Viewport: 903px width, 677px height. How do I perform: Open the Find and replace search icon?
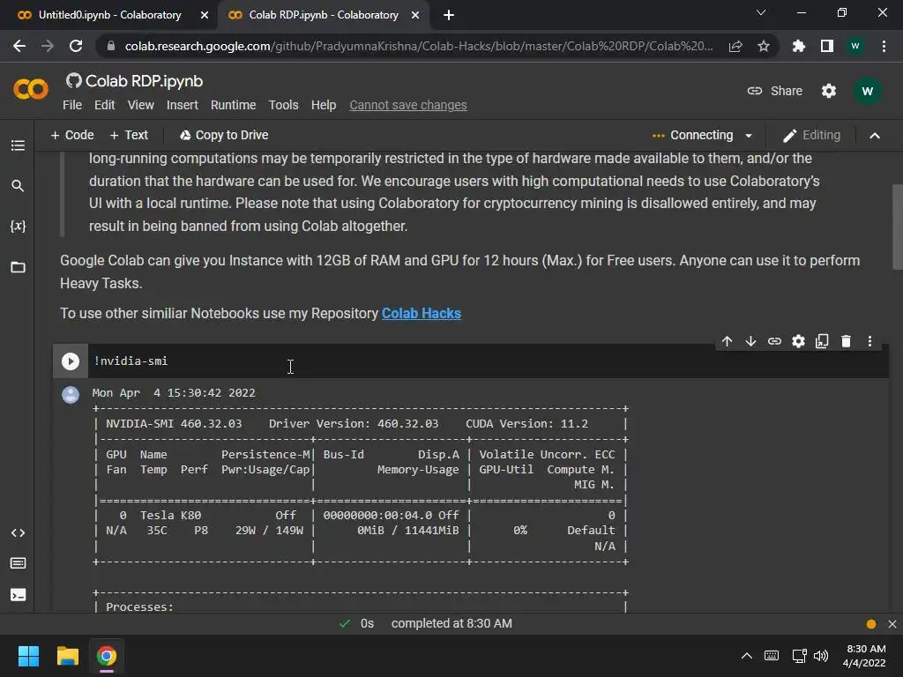[x=18, y=185]
